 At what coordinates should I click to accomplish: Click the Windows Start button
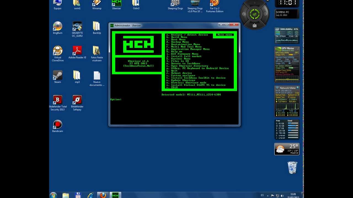53,195
